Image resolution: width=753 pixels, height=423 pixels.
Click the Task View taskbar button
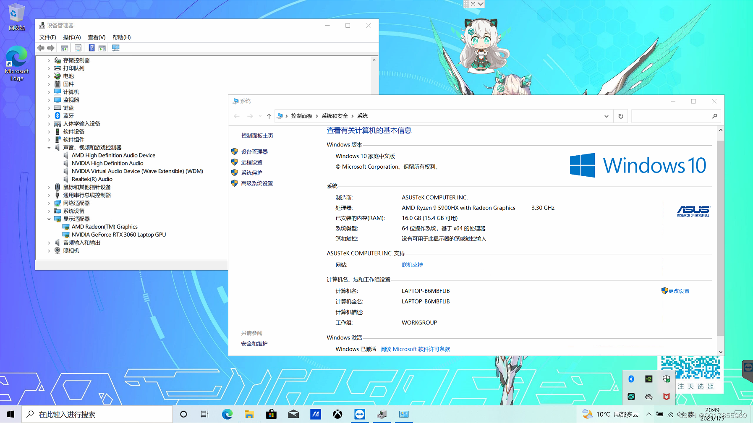click(204, 414)
